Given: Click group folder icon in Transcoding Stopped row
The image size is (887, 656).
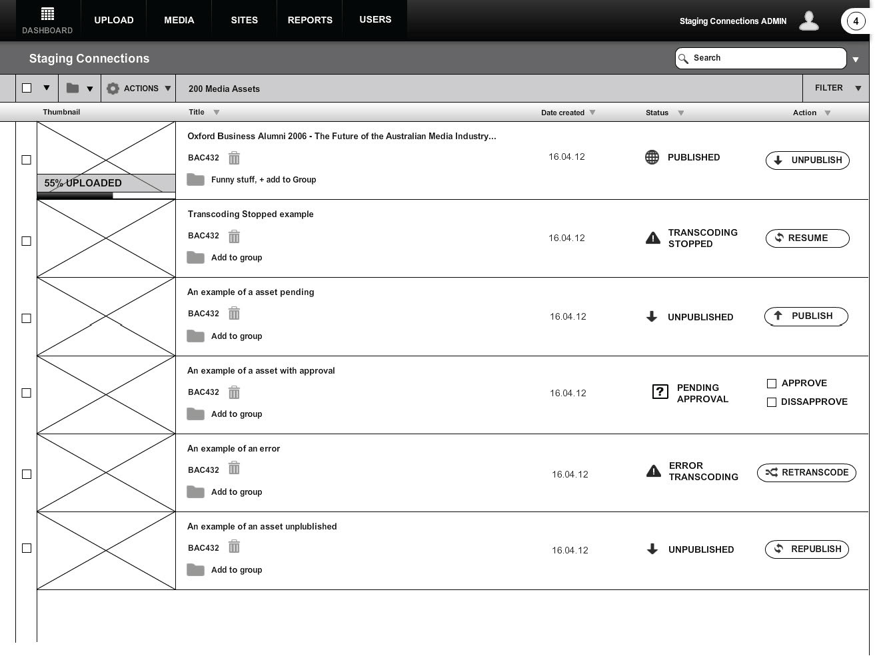Looking at the screenshot, I should click(195, 257).
